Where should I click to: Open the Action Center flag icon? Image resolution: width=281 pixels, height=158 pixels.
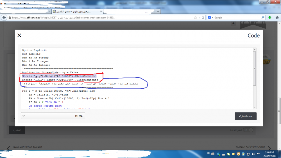(x=258, y=154)
